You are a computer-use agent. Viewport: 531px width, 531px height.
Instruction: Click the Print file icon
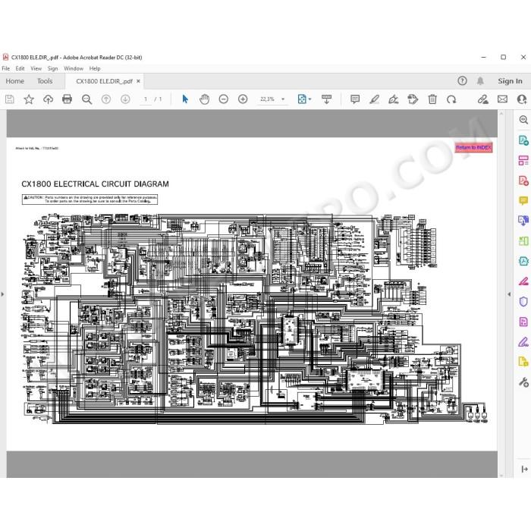coord(67,99)
